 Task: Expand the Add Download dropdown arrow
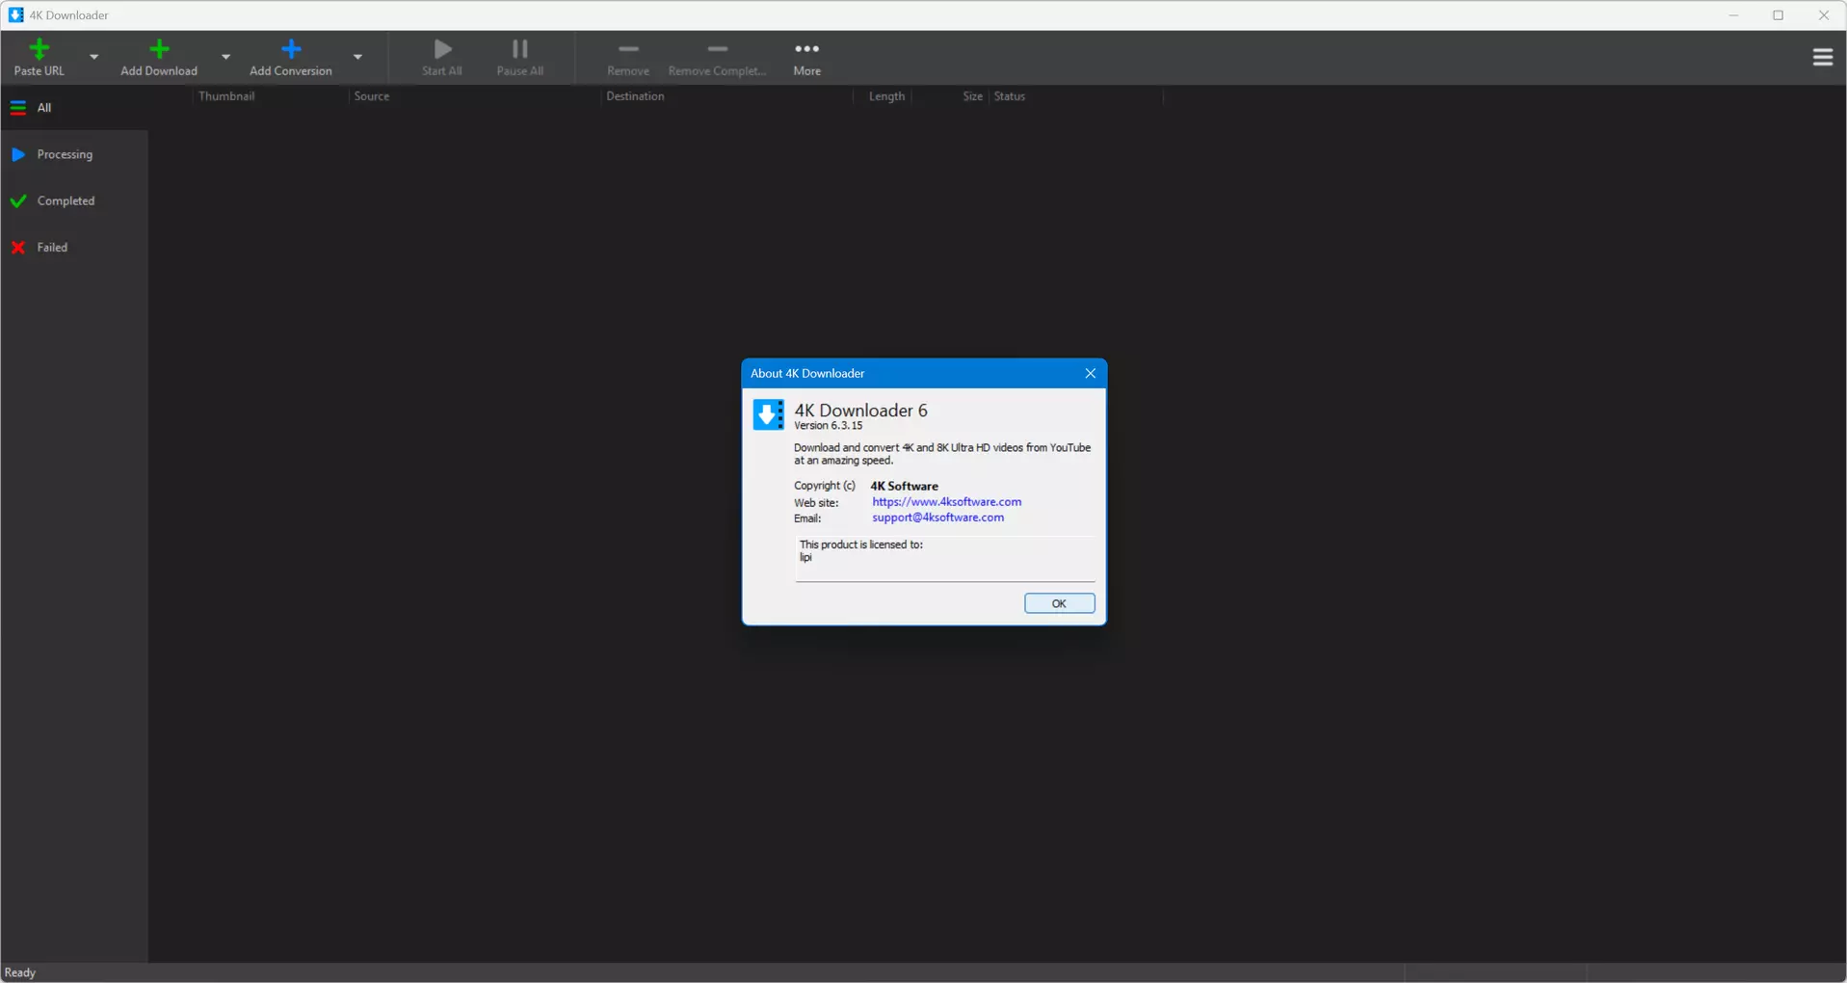click(x=226, y=57)
